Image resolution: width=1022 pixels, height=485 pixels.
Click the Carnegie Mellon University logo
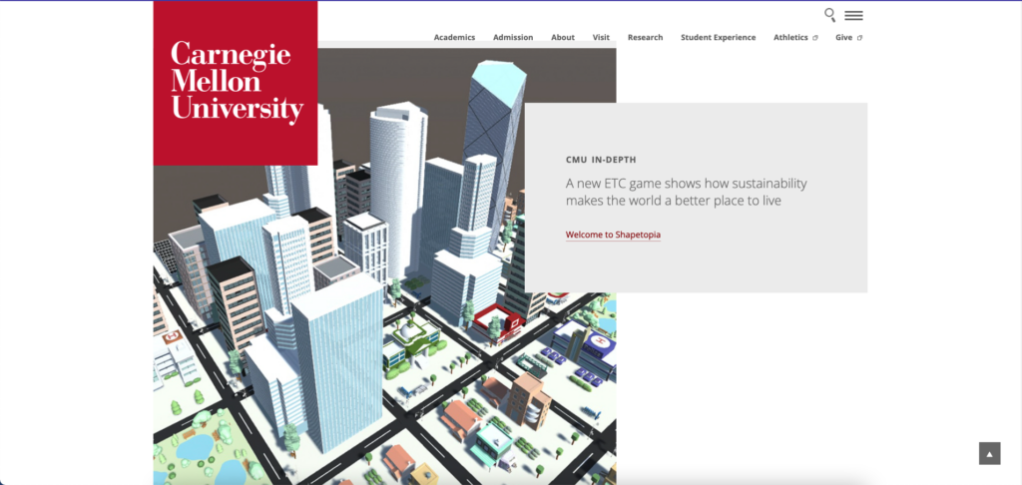pyautogui.click(x=236, y=83)
